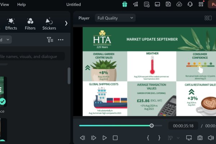216x144 pixels.
Task: Click the add marker icon in player controls
Action: [170, 138]
